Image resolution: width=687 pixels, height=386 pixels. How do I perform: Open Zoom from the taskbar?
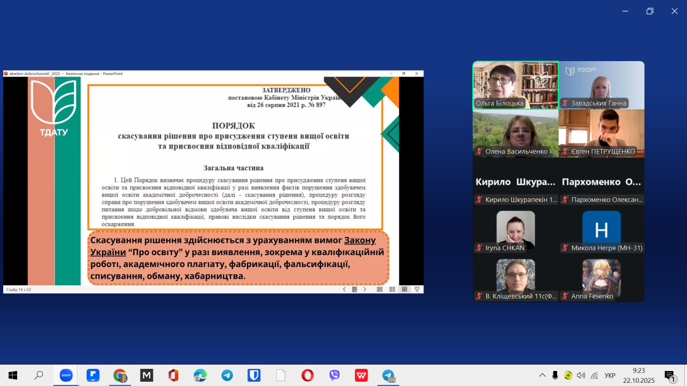point(66,375)
